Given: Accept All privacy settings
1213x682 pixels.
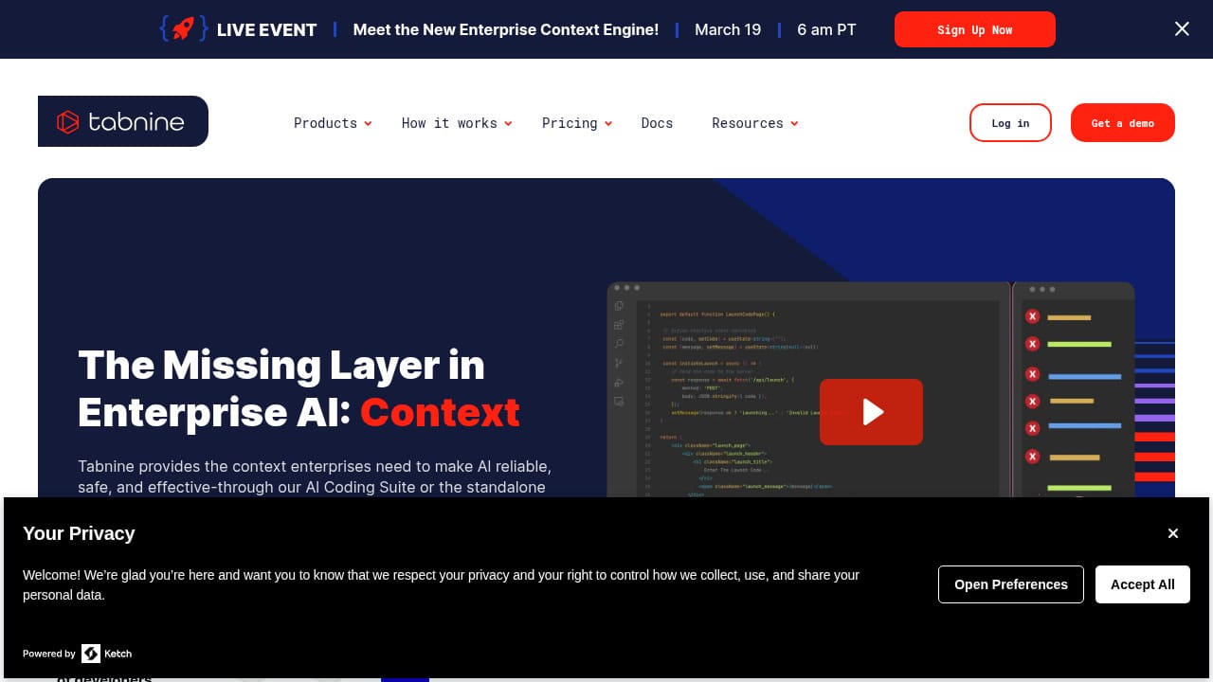Looking at the screenshot, I should 1142,584.
